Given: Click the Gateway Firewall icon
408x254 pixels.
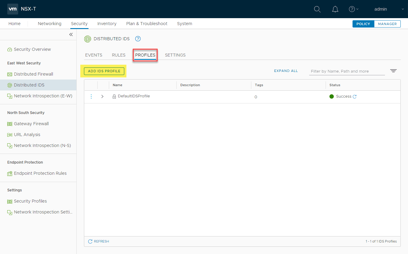Looking at the screenshot, I should pyautogui.click(x=10, y=124).
